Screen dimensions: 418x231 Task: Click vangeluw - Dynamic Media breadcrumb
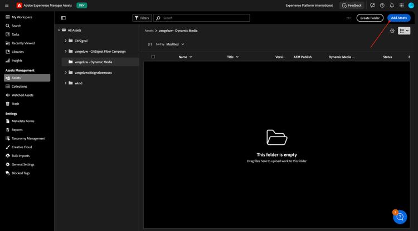click(x=178, y=31)
